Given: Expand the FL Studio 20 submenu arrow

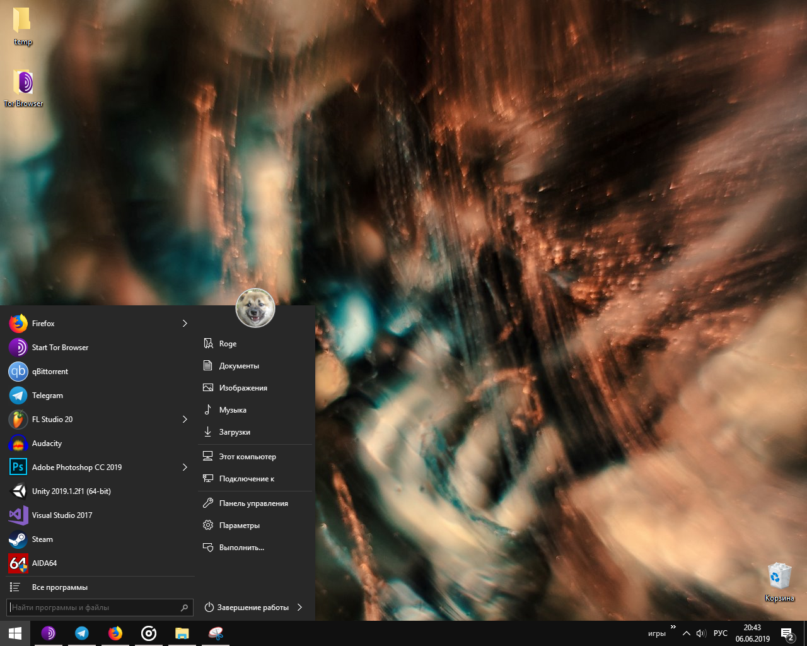Looking at the screenshot, I should [x=185, y=420].
